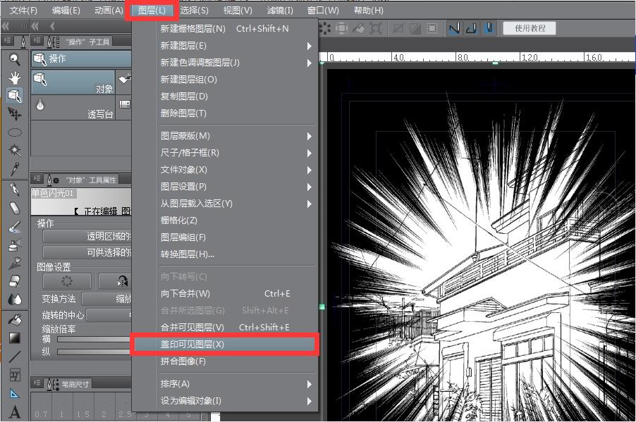The height and width of the screenshot is (422, 636).
Task: Expand the 排序(A) submenu
Action: click(x=233, y=384)
